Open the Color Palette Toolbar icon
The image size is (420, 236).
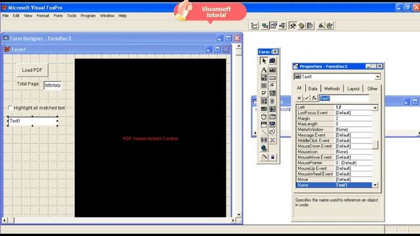301,26
